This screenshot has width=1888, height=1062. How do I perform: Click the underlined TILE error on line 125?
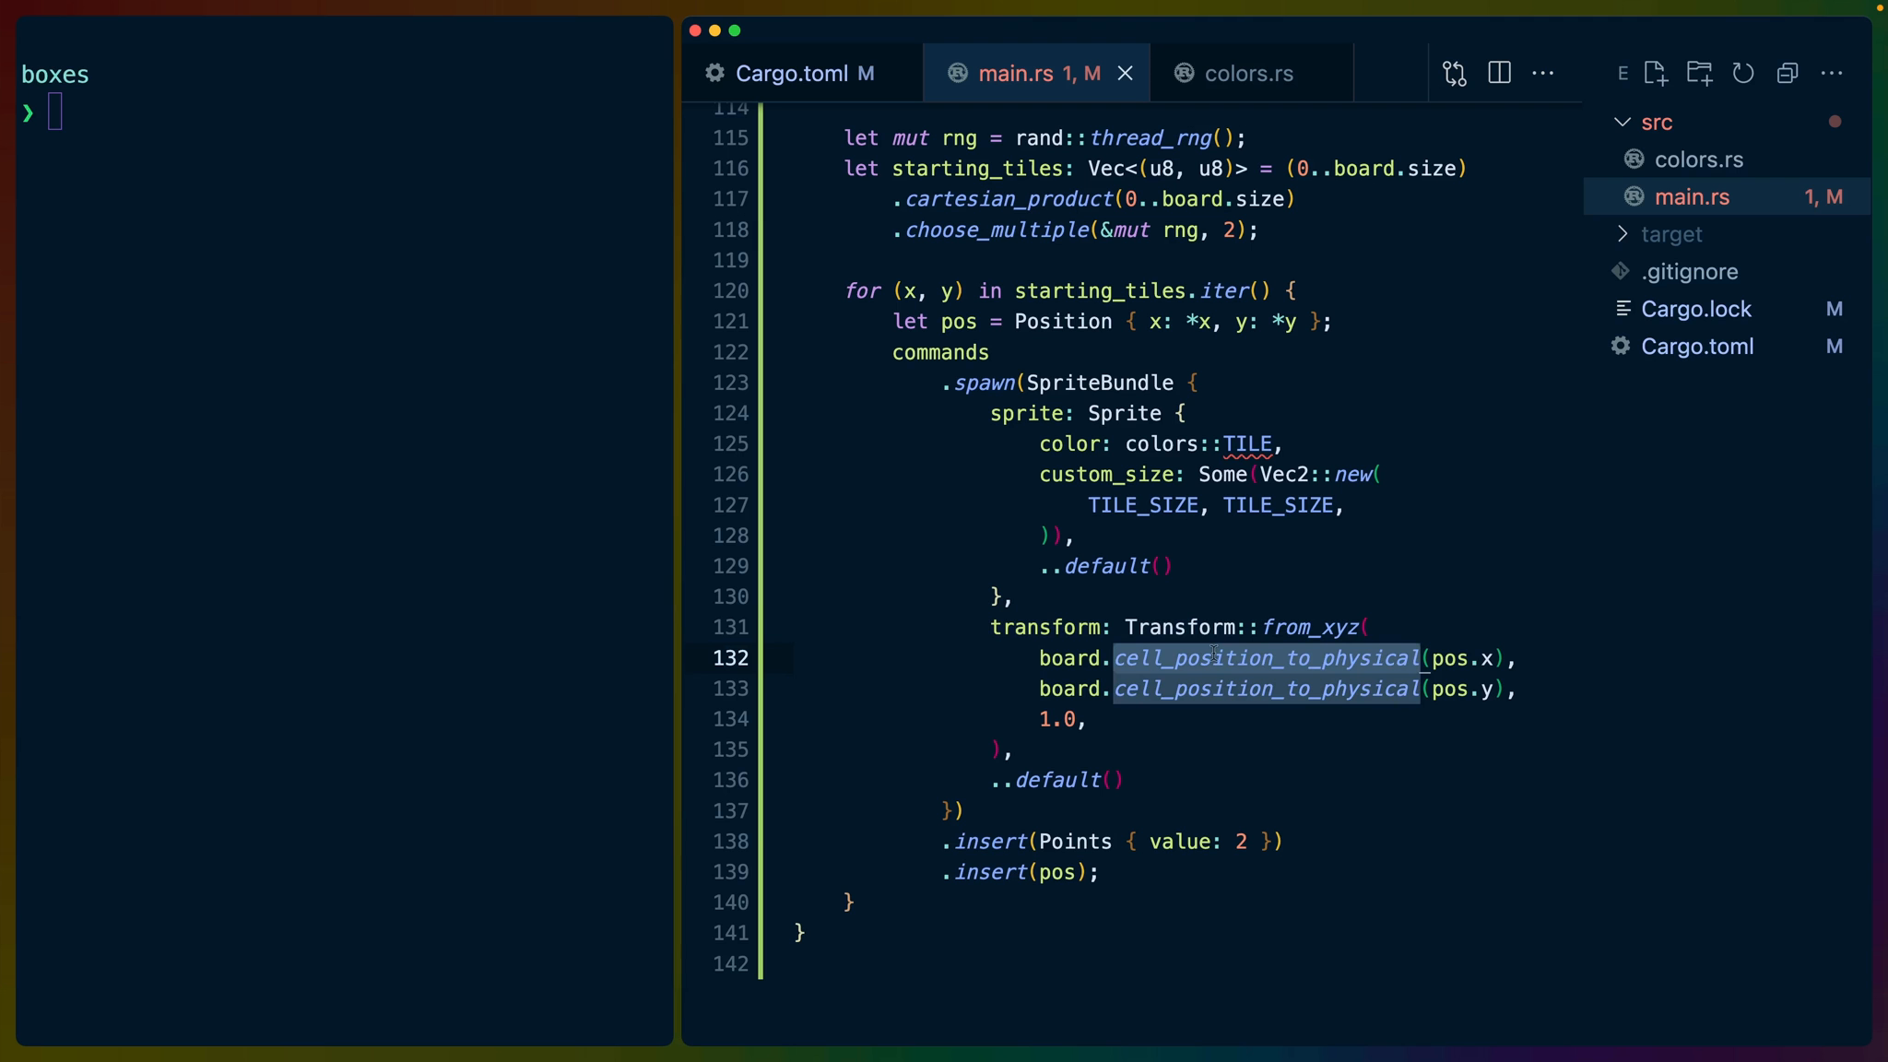(1246, 444)
